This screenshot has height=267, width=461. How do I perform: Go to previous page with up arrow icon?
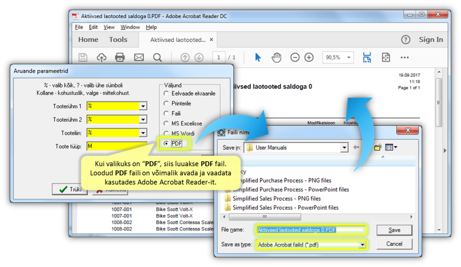click(x=185, y=57)
